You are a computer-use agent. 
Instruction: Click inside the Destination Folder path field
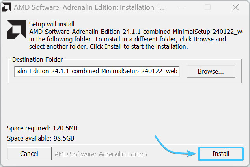pos(97,71)
